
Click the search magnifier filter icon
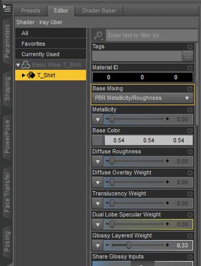click(99, 35)
